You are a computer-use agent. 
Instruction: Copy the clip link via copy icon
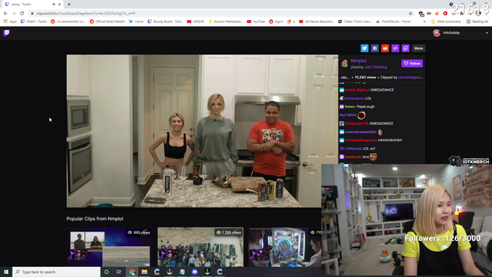pyautogui.click(x=406, y=48)
